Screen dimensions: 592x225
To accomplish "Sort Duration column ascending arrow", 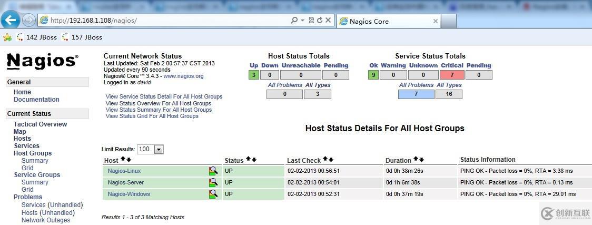I will (416, 160).
